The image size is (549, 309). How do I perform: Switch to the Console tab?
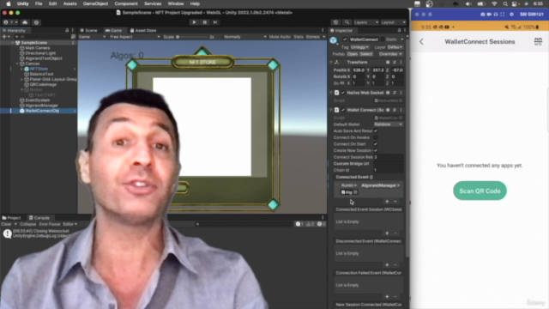tap(39, 218)
